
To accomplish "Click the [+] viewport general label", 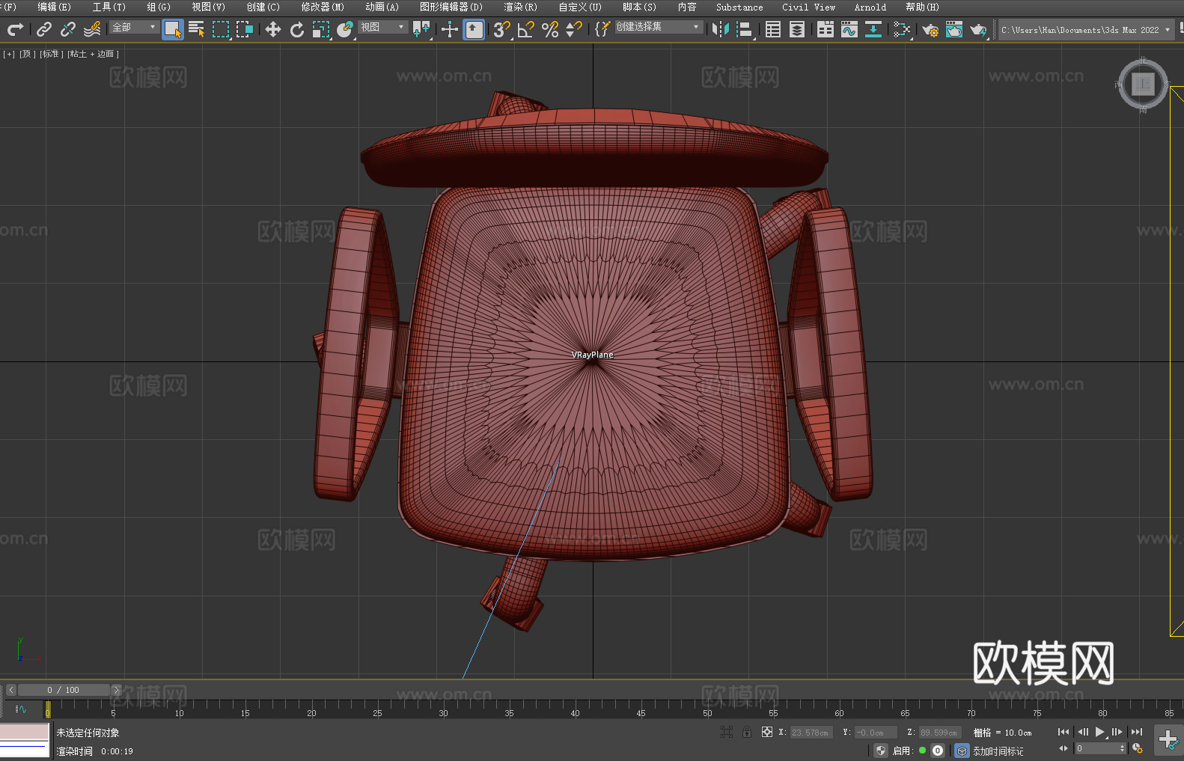I will coord(9,54).
